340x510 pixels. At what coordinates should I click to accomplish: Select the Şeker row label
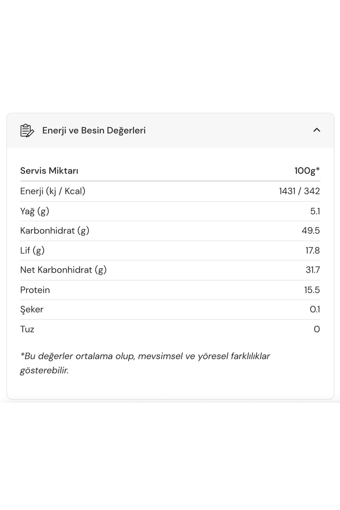[x=32, y=309]
